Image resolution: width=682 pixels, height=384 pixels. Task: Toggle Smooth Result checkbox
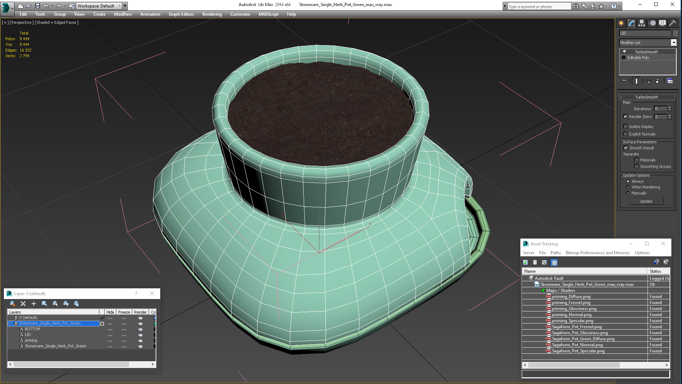(x=625, y=148)
